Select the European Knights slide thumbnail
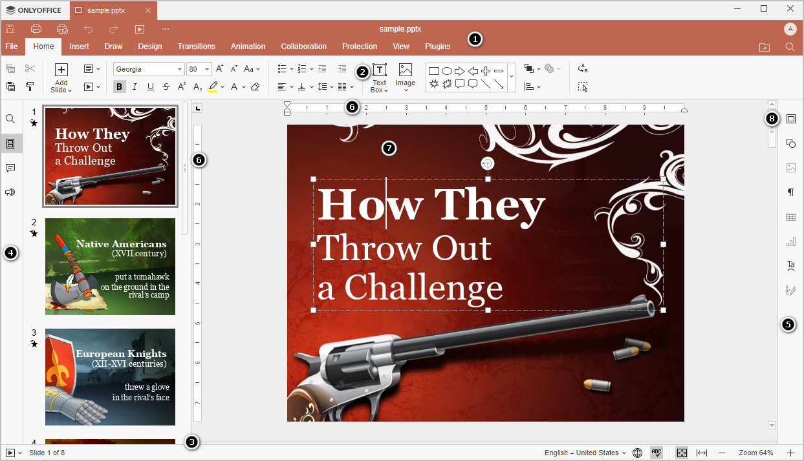 (110, 377)
